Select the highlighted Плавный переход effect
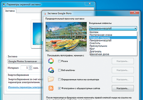 113,38
